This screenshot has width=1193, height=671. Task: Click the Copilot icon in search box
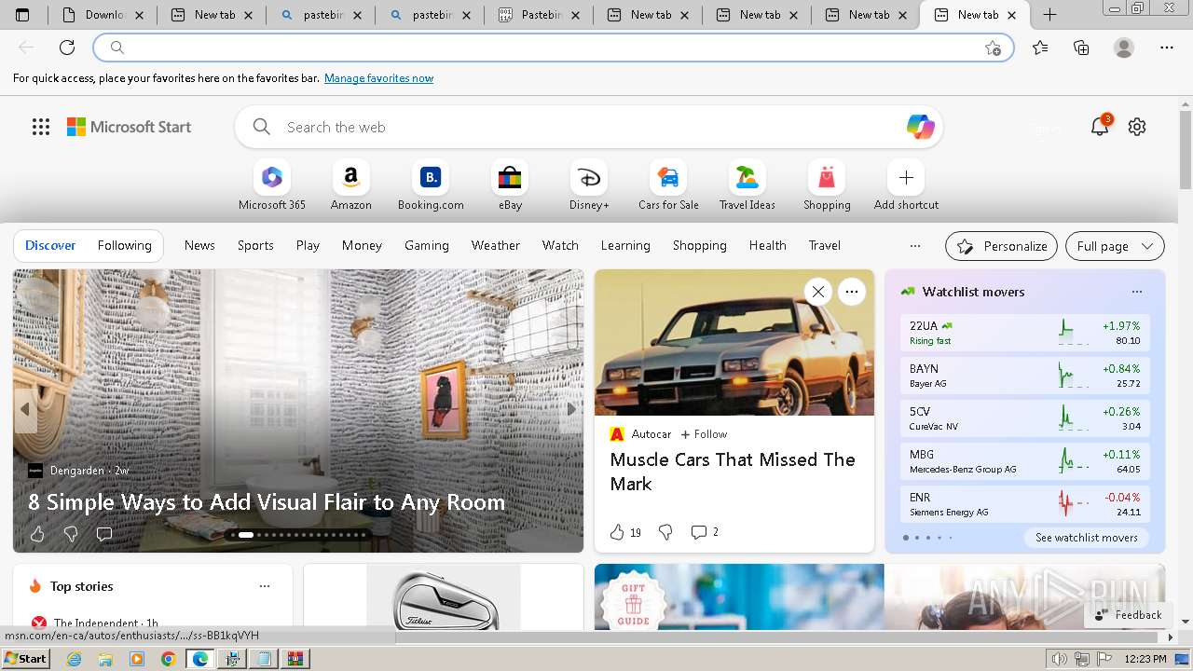pyautogui.click(x=920, y=127)
